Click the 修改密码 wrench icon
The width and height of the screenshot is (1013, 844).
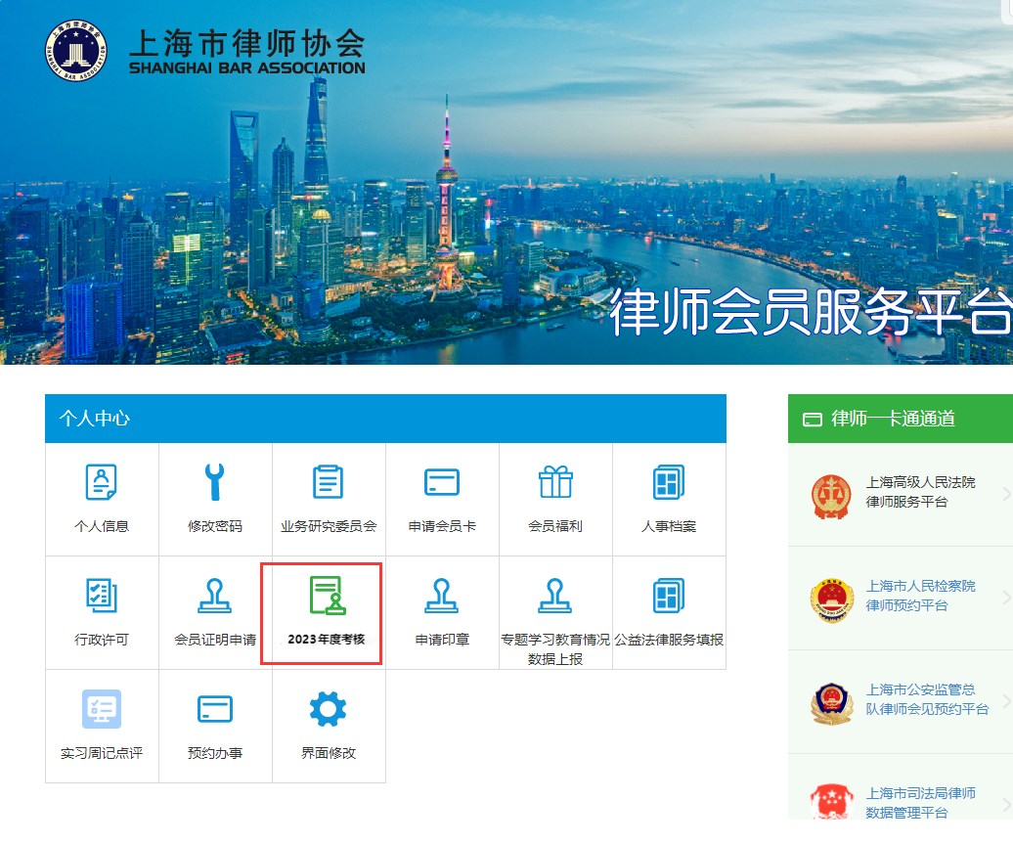pos(215,483)
